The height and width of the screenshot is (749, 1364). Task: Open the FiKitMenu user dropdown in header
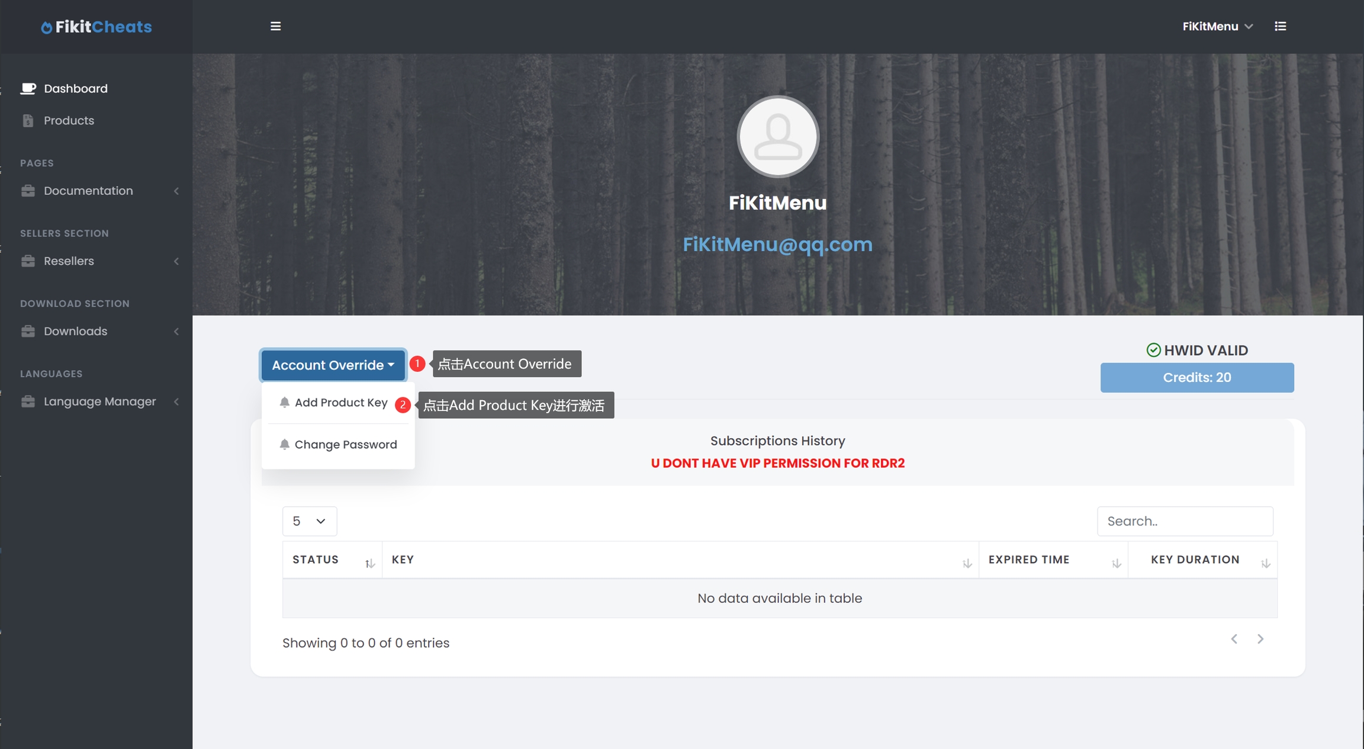click(1217, 26)
